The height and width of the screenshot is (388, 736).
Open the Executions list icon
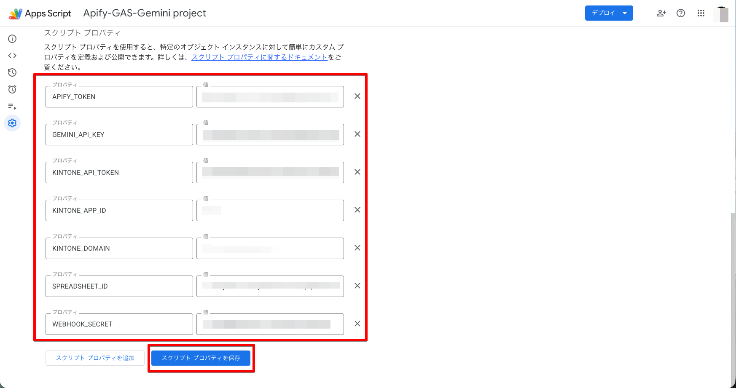point(12,106)
